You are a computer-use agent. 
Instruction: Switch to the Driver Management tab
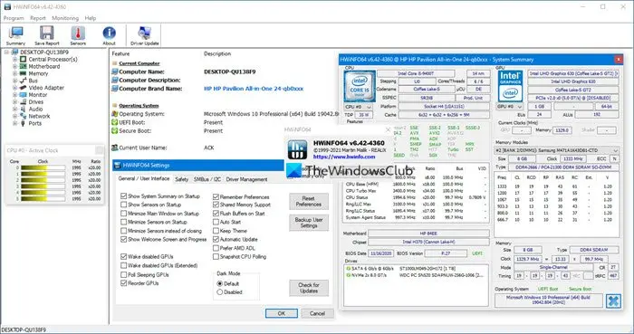[246, 179]
